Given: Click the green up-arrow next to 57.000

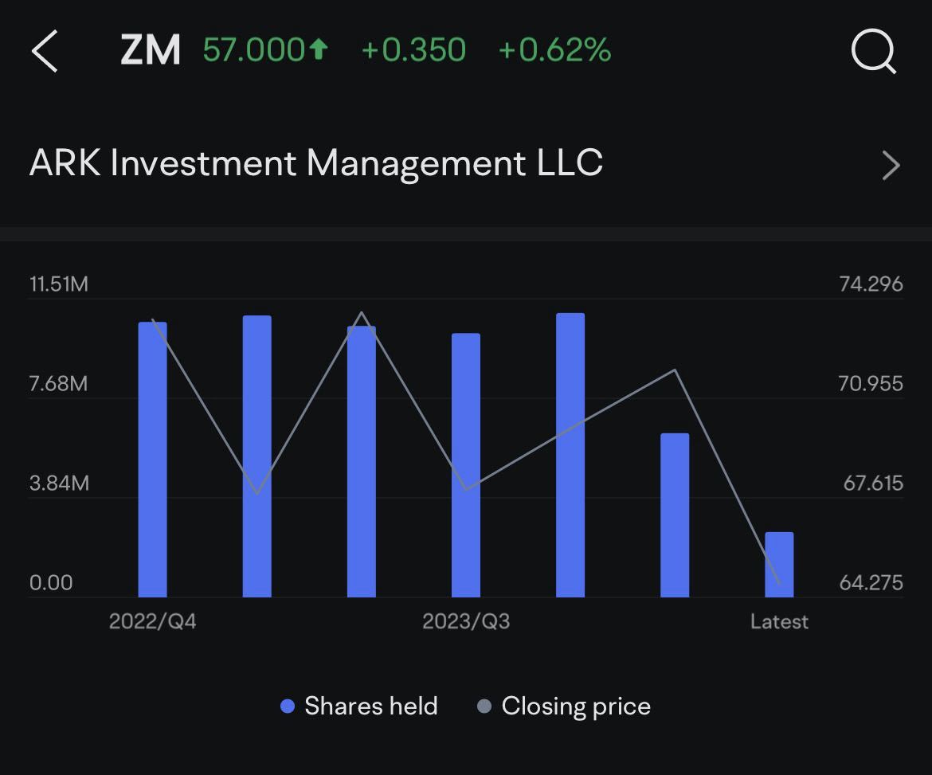Looking at the screenshot, I should click(x=319, y=49).
